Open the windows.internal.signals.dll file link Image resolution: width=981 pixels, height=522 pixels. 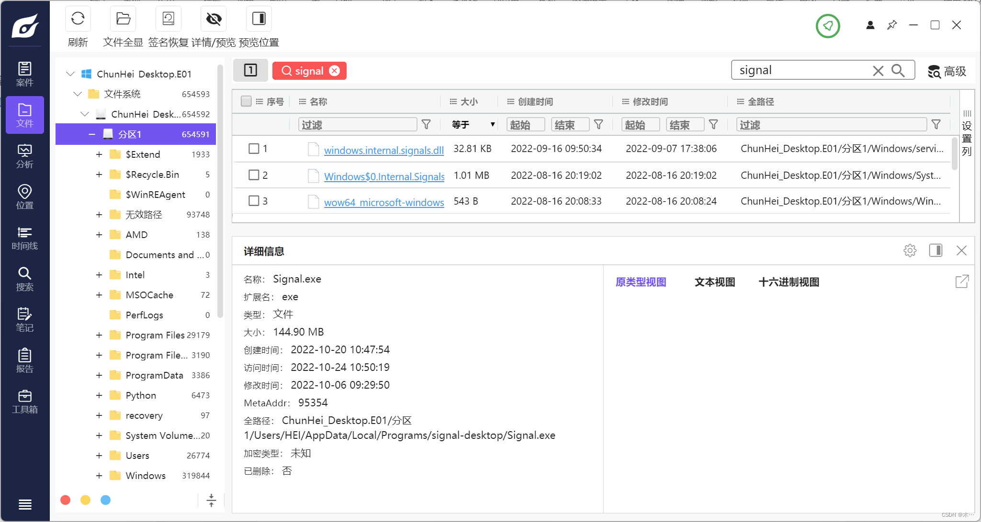(x=383, y=150)
